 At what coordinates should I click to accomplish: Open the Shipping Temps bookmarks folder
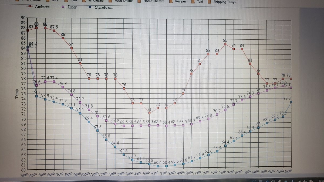pyautogui.click(x=222, y=2)
